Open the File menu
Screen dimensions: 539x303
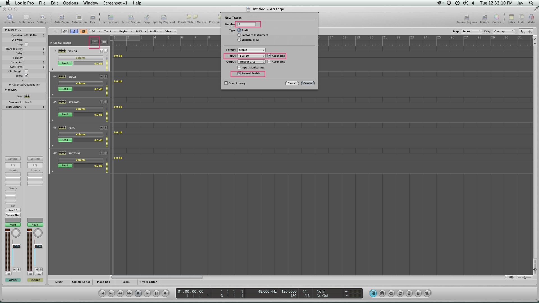pyautogui.click(x=42, y=3)
